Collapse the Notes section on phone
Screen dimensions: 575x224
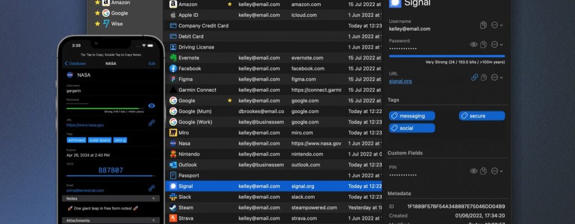pyautogui.click(x=153, y=198)
